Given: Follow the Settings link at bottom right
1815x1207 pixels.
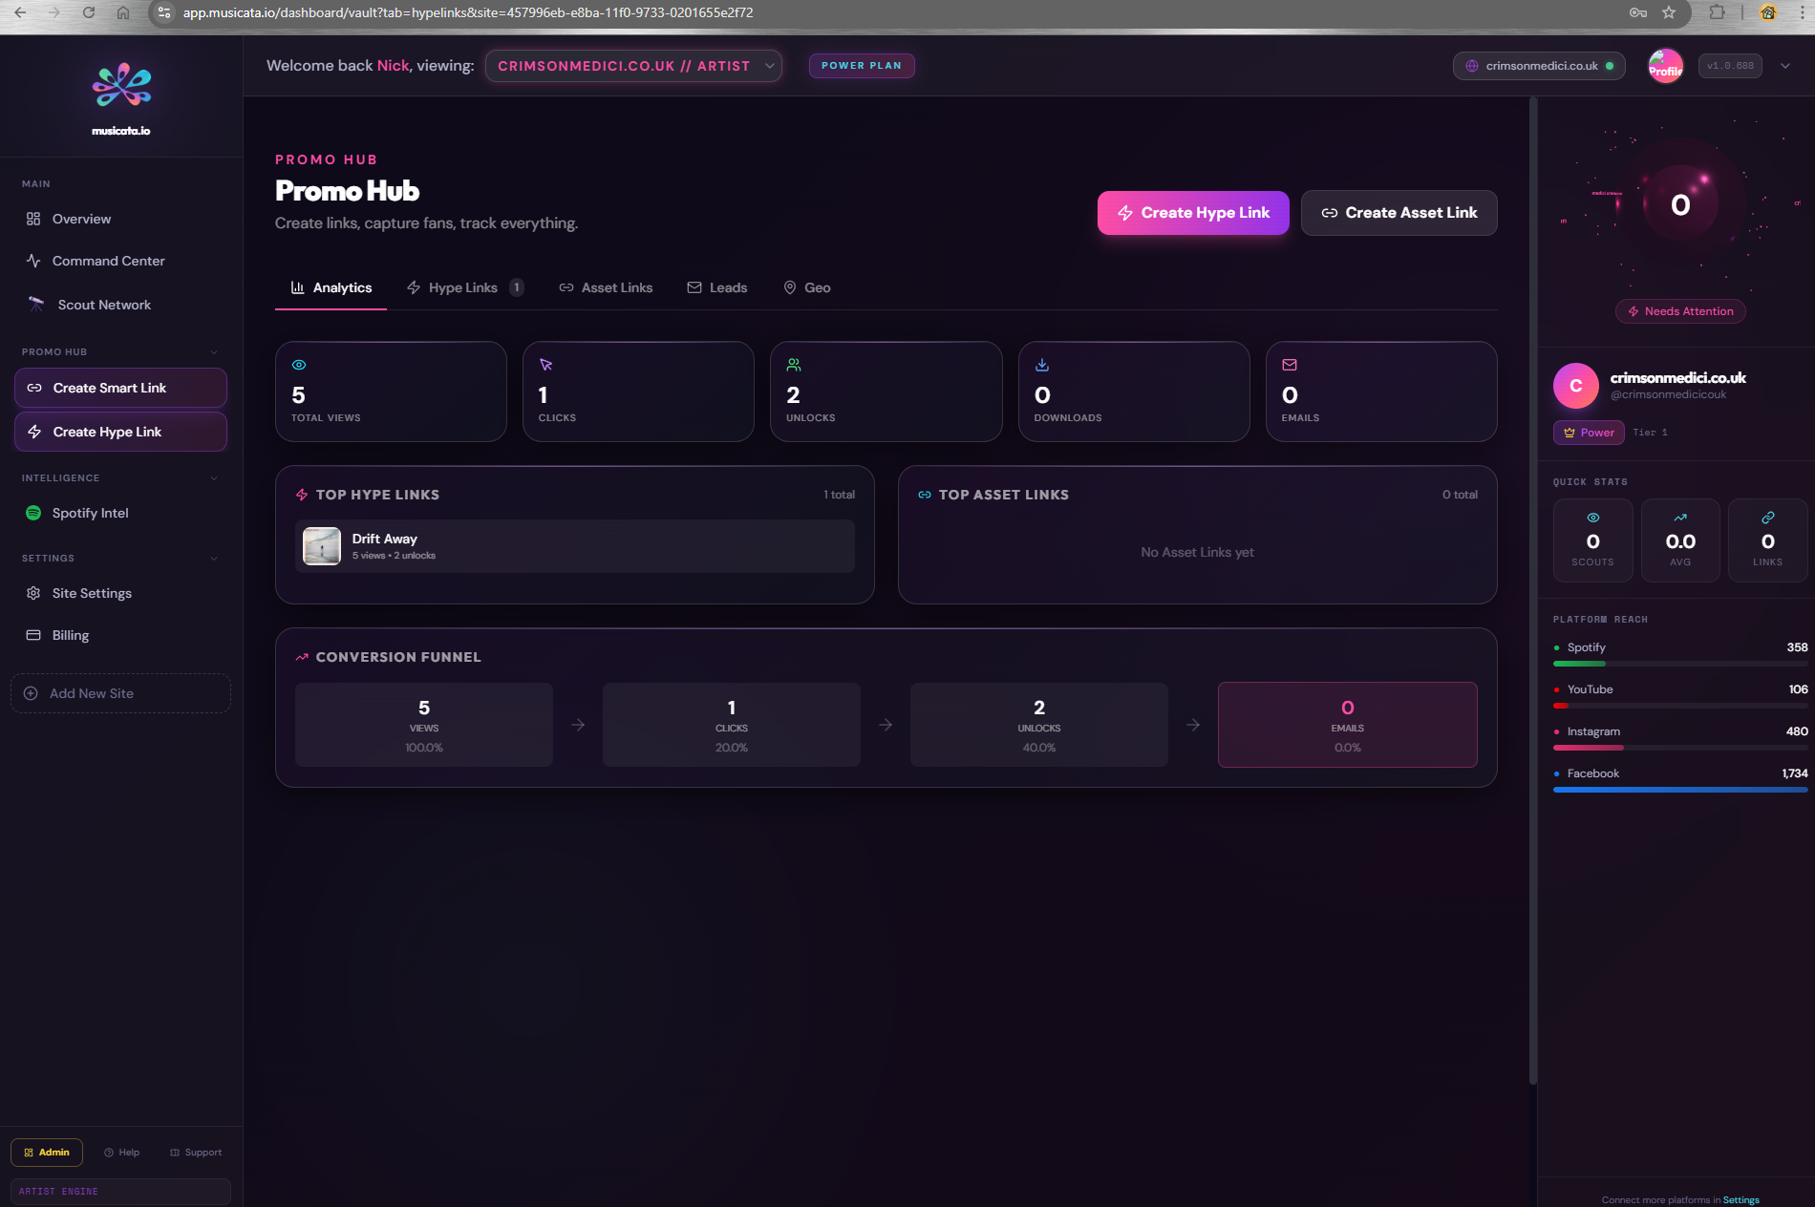Looking at the screenshot, I should coord(1740,1200).
